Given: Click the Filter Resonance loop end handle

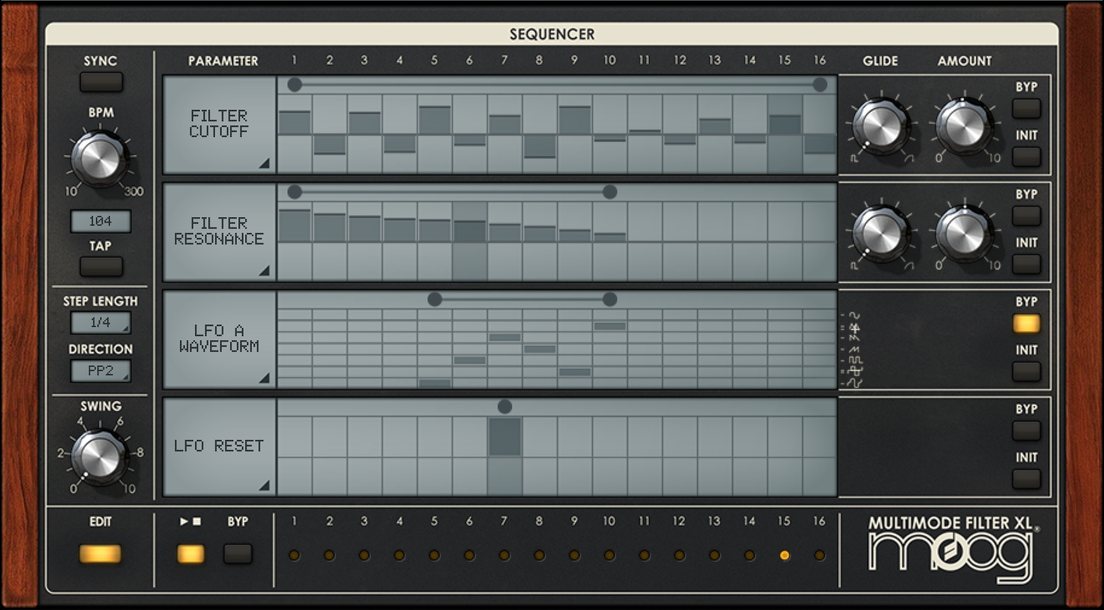Looking at the screenshot, I should click(609, 192).
